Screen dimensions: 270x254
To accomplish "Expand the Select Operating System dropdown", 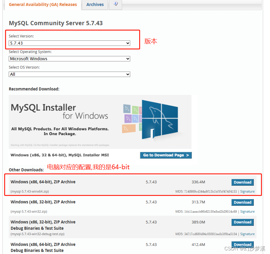I will pos(69,59).
